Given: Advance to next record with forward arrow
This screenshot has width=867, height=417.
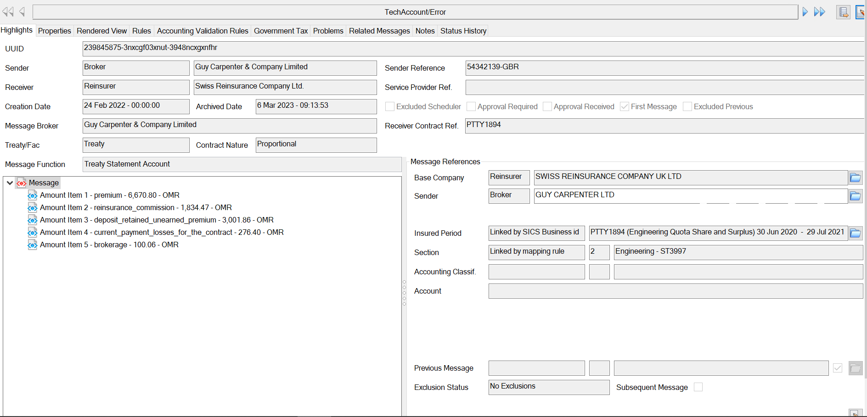Looking at the screenshot, I should pyautogui.click(x=805, y=12).
